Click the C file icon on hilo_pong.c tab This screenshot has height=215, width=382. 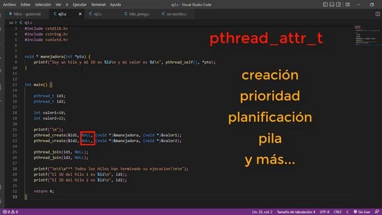126,14
